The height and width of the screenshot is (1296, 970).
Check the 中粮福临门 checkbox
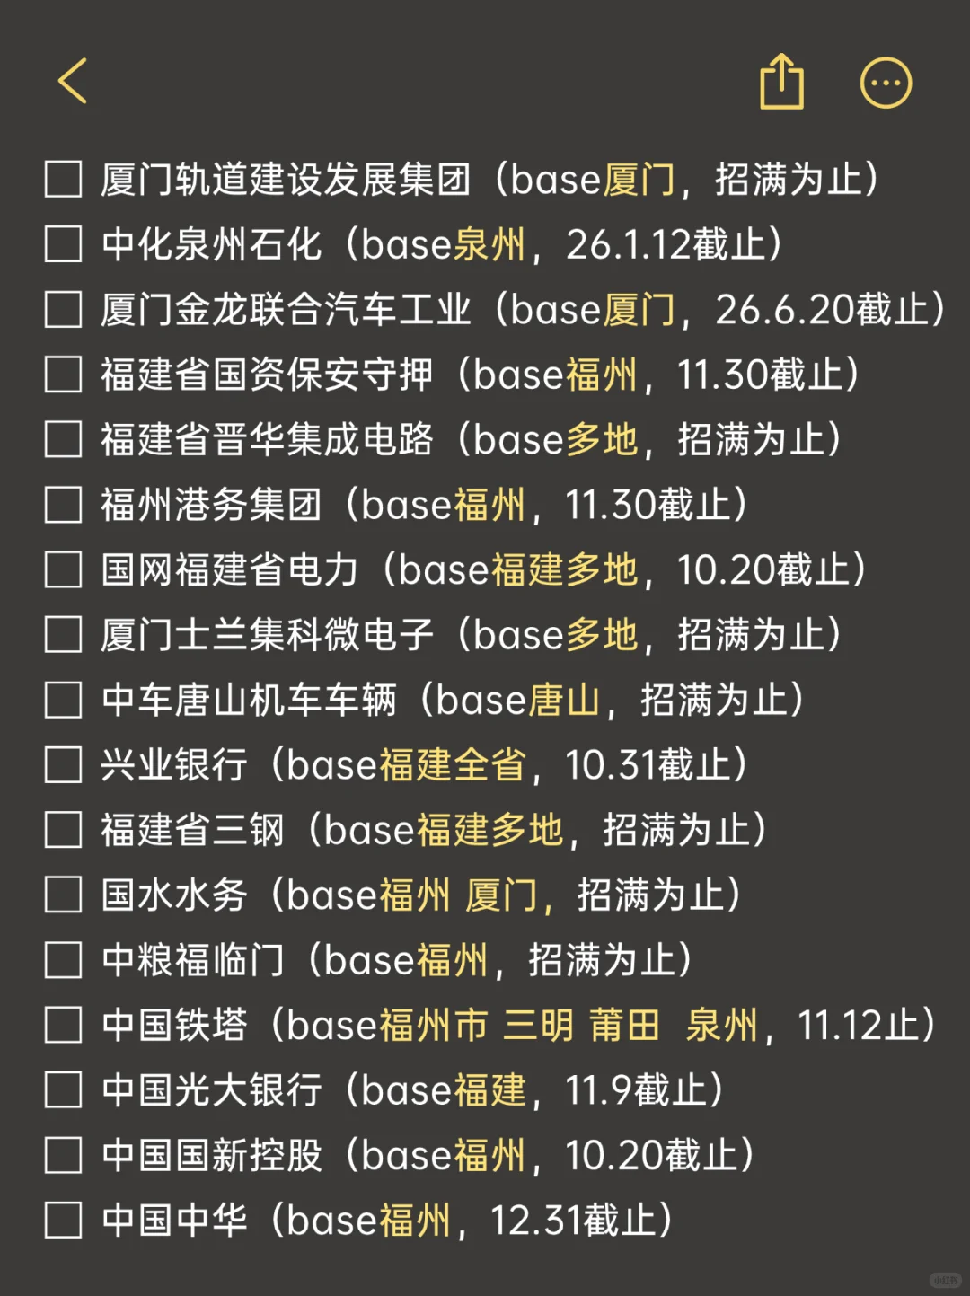[x=64, y=960]
